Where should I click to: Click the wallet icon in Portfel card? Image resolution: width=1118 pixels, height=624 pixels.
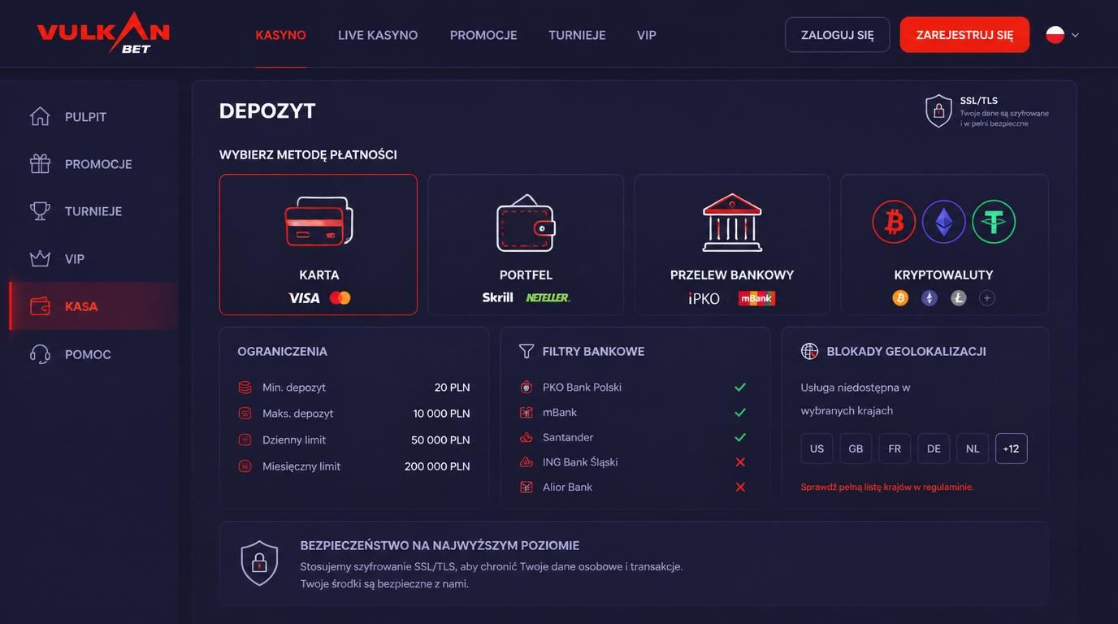click(x=526, y=223)
